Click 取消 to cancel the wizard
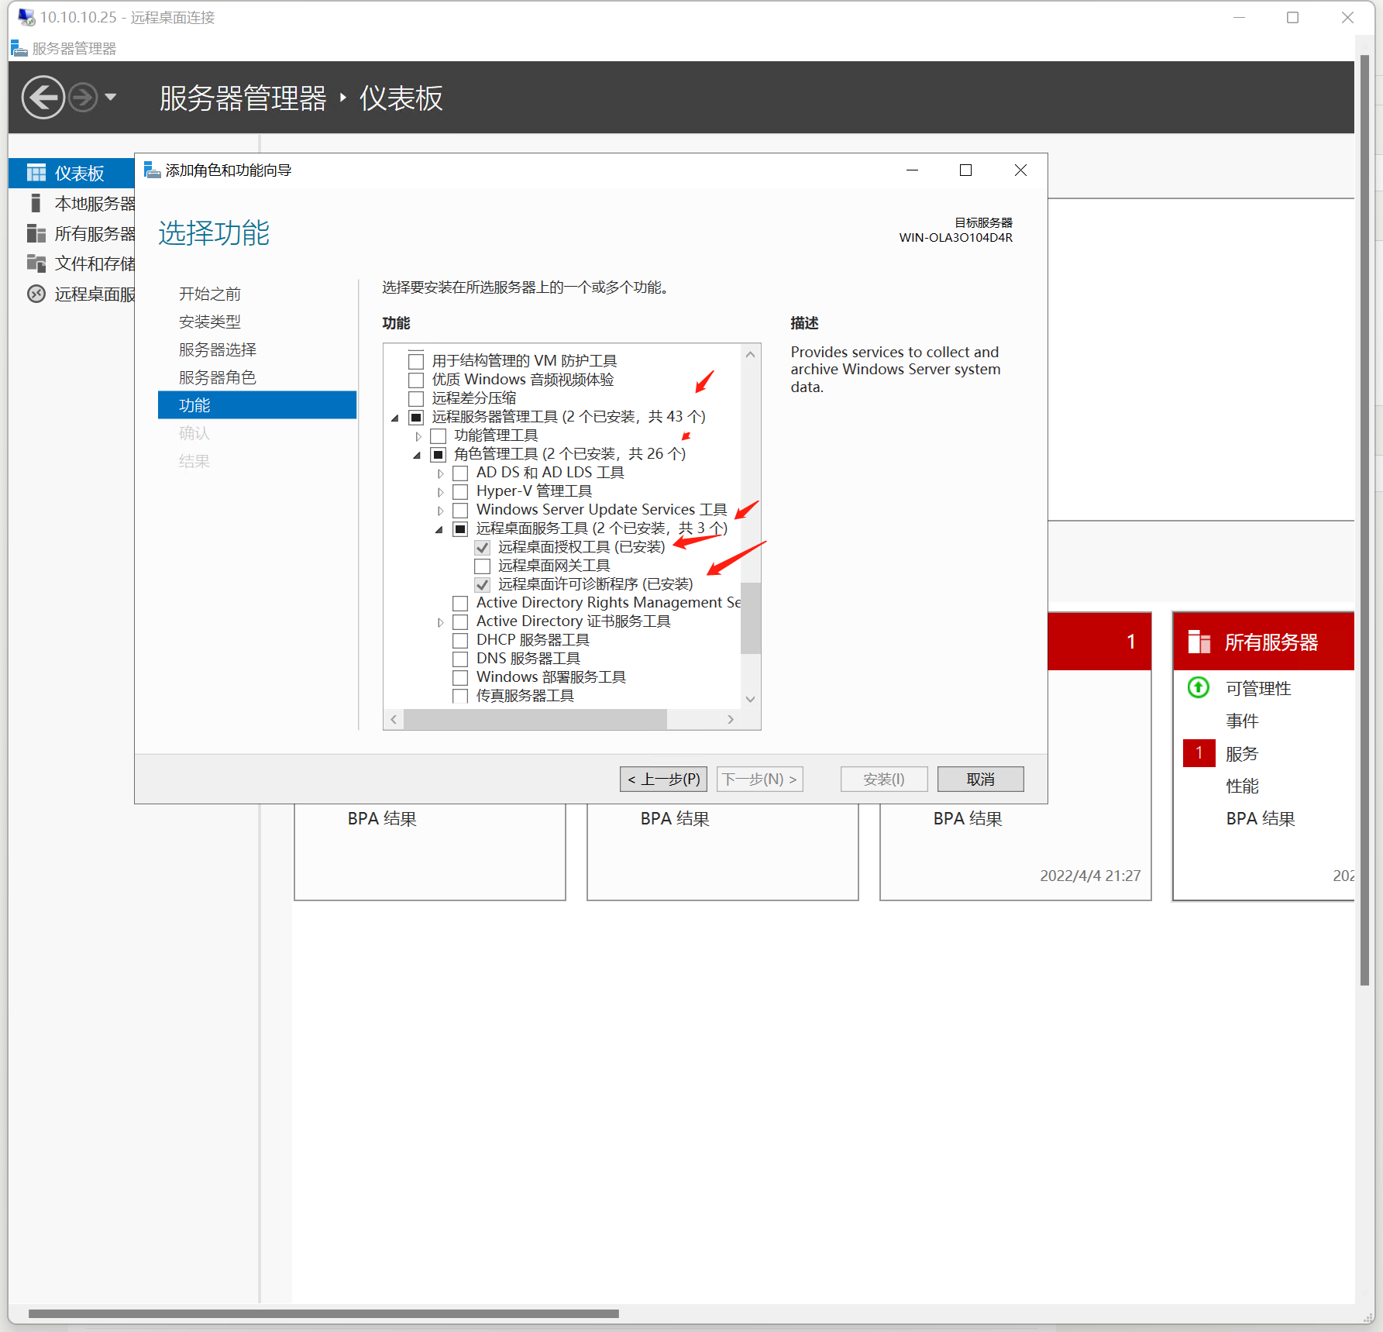The width and height of the screenshot is (1383, 1332). (980, 779)
